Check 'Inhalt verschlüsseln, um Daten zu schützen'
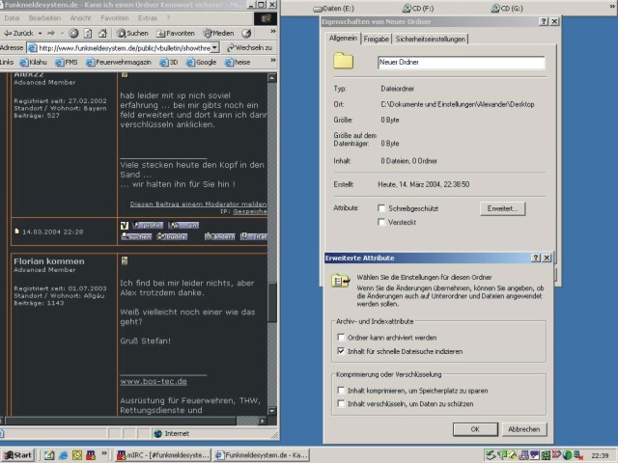 pos(341,402)
